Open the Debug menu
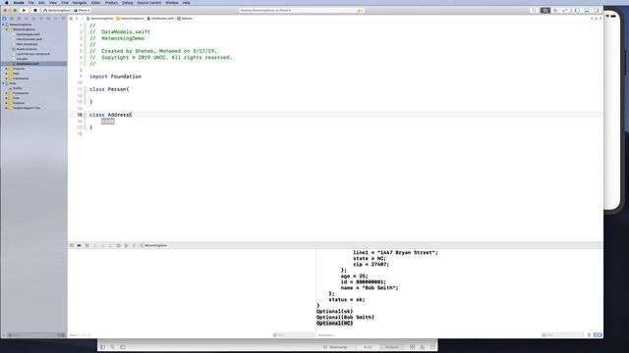The height and width of the screenshot is (353, 629). (x=127, y=2)
